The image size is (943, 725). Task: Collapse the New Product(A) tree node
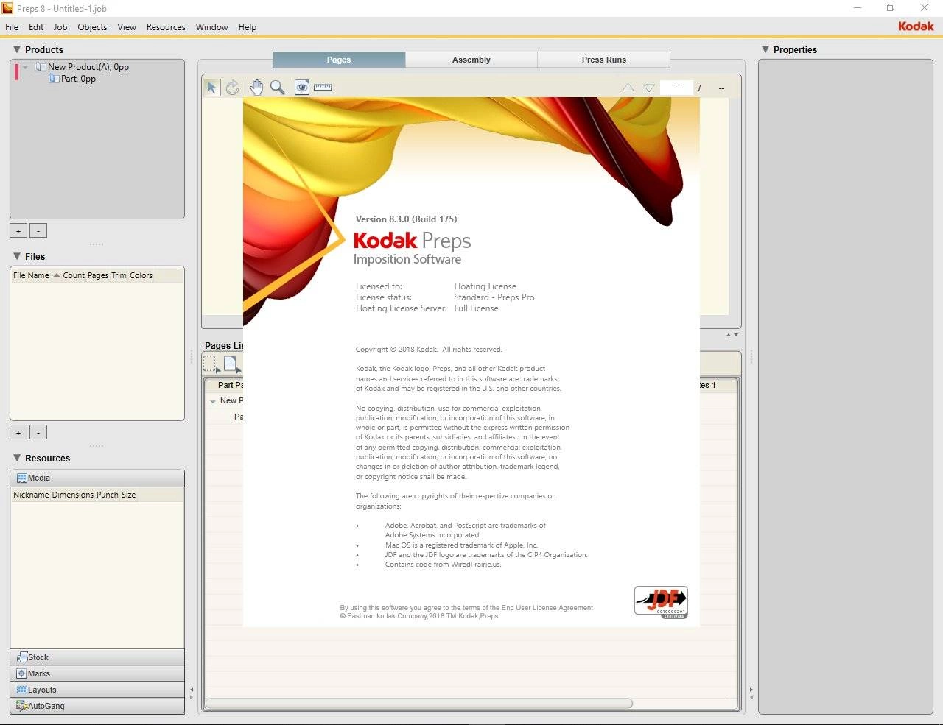pos(26,67)
